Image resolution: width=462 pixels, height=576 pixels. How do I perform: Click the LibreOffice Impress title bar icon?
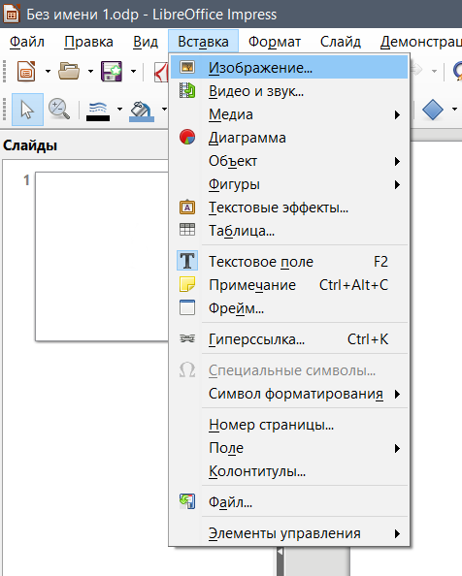coord(12,14)
